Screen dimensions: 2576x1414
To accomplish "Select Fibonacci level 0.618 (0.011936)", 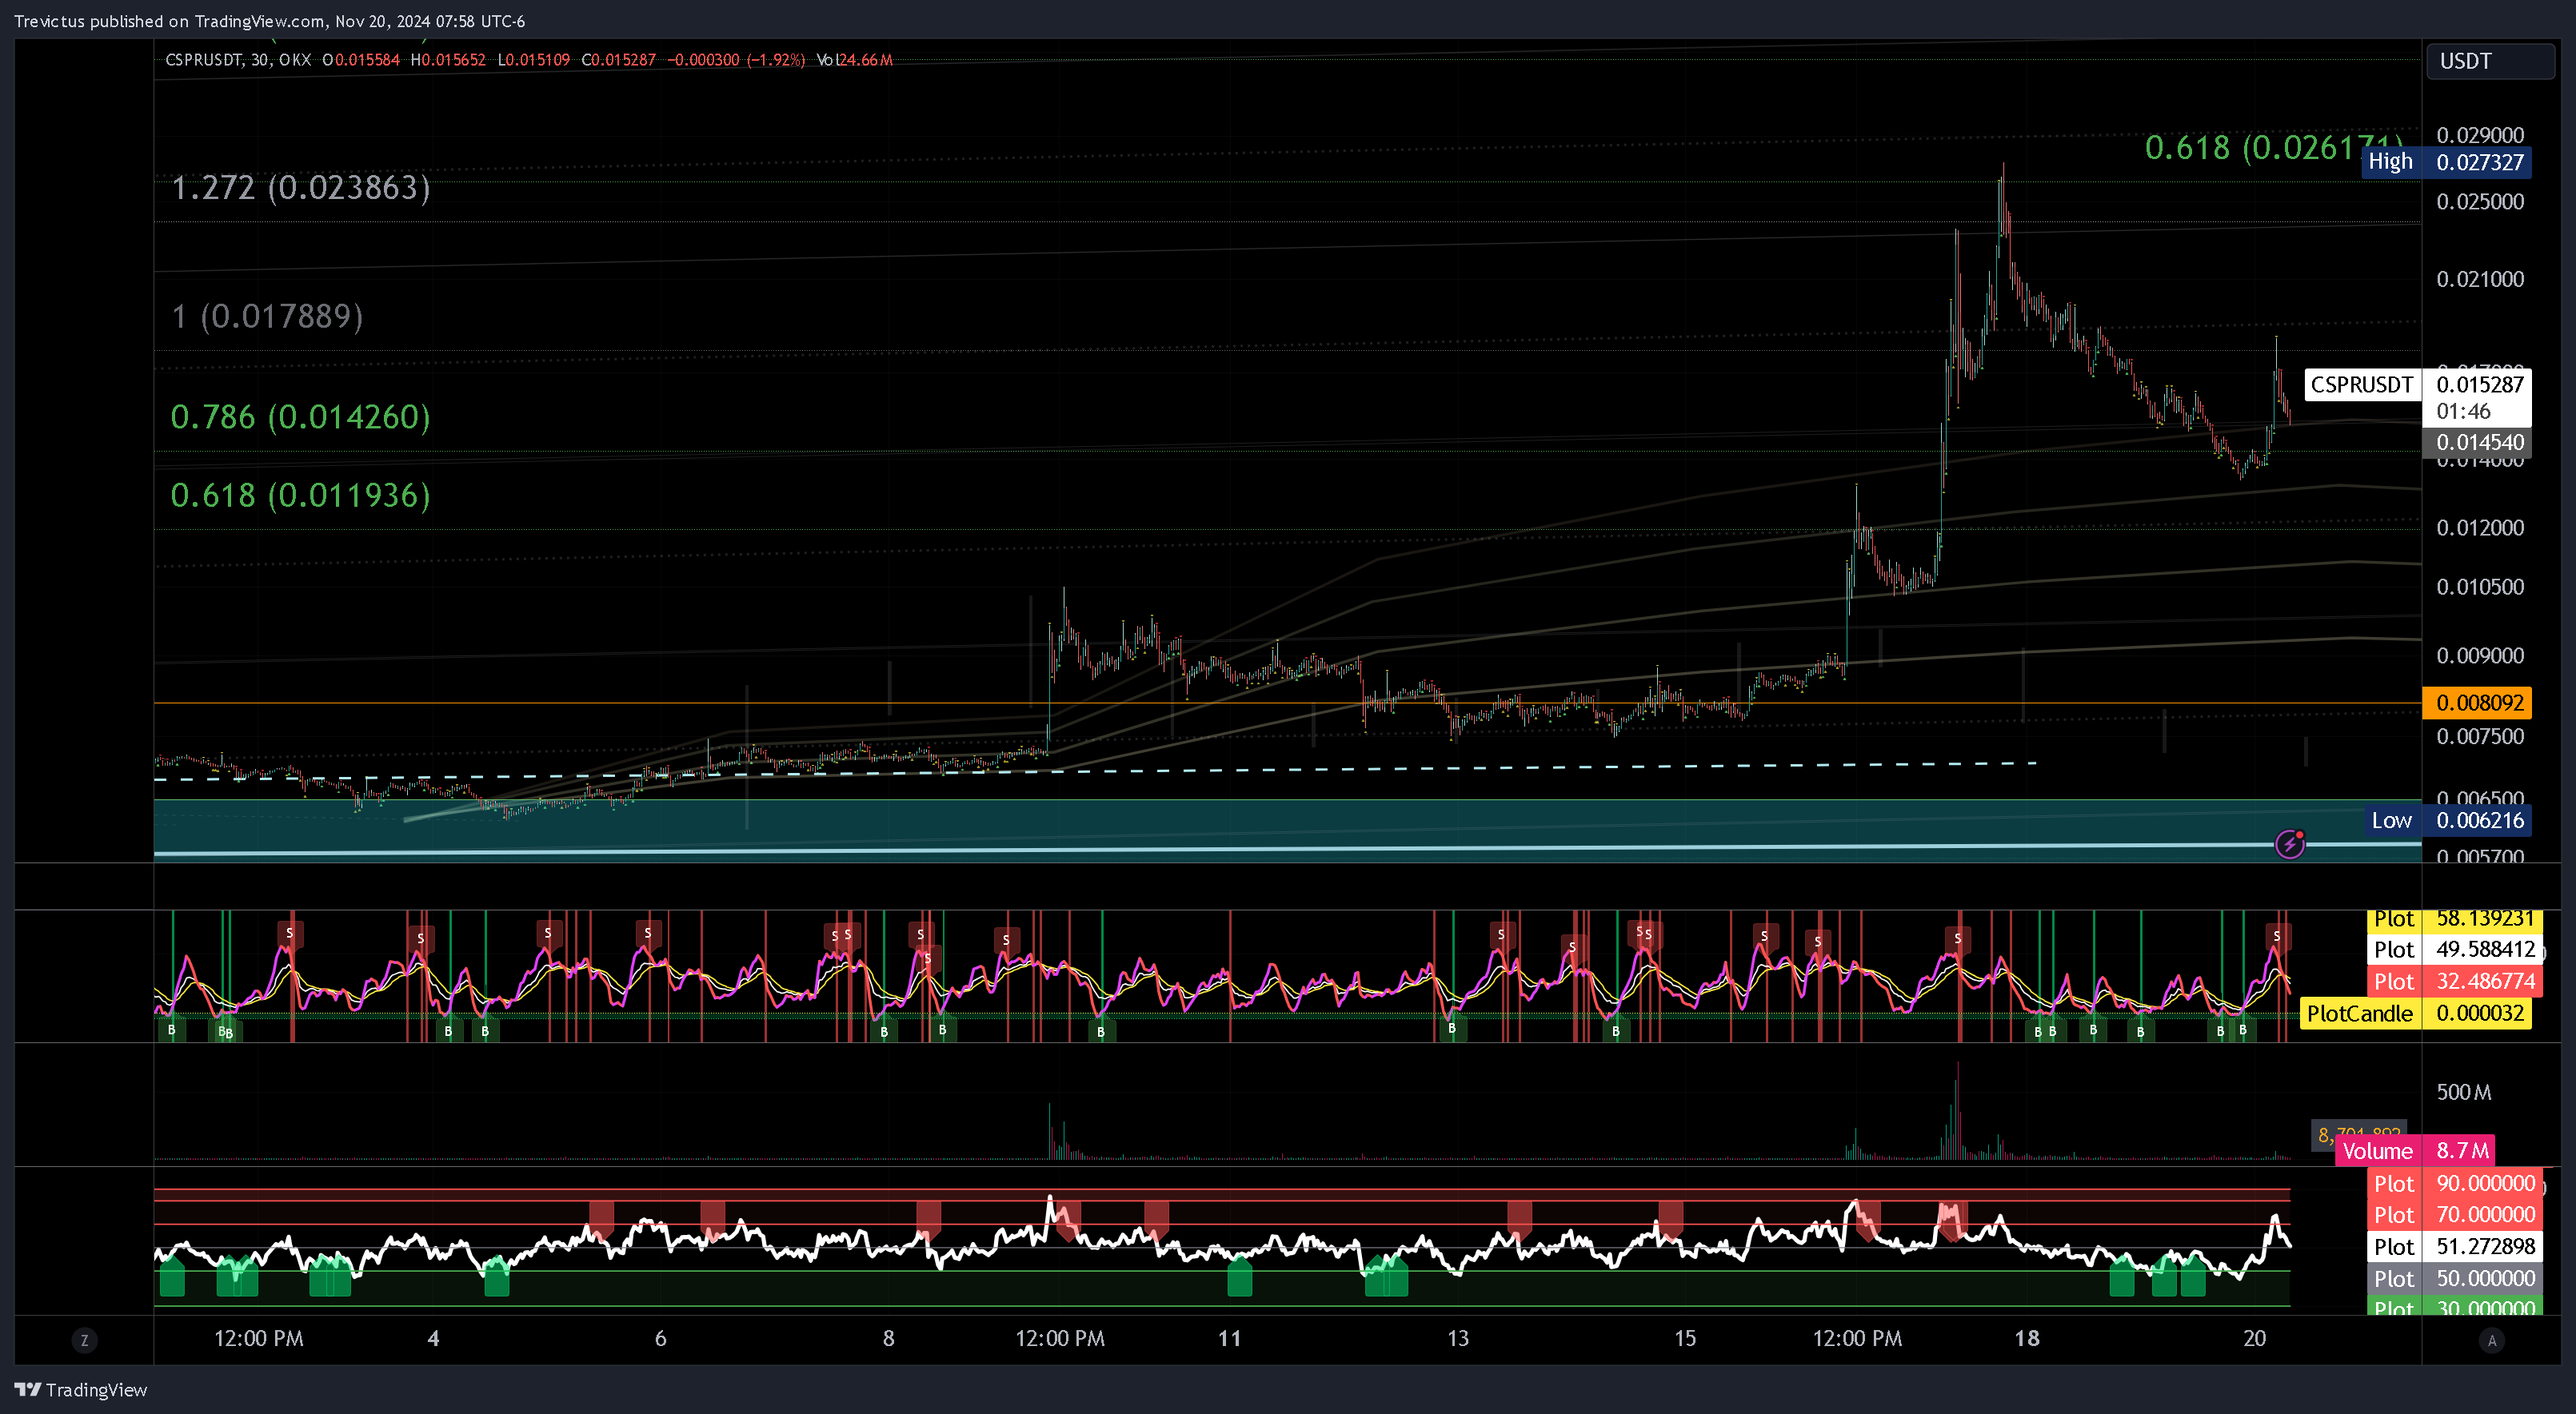I will (x=301, y=495).
